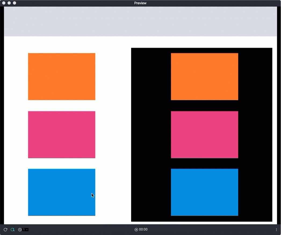
Task: Click the blue rectangle in black panel
Action: coord(204,192)
